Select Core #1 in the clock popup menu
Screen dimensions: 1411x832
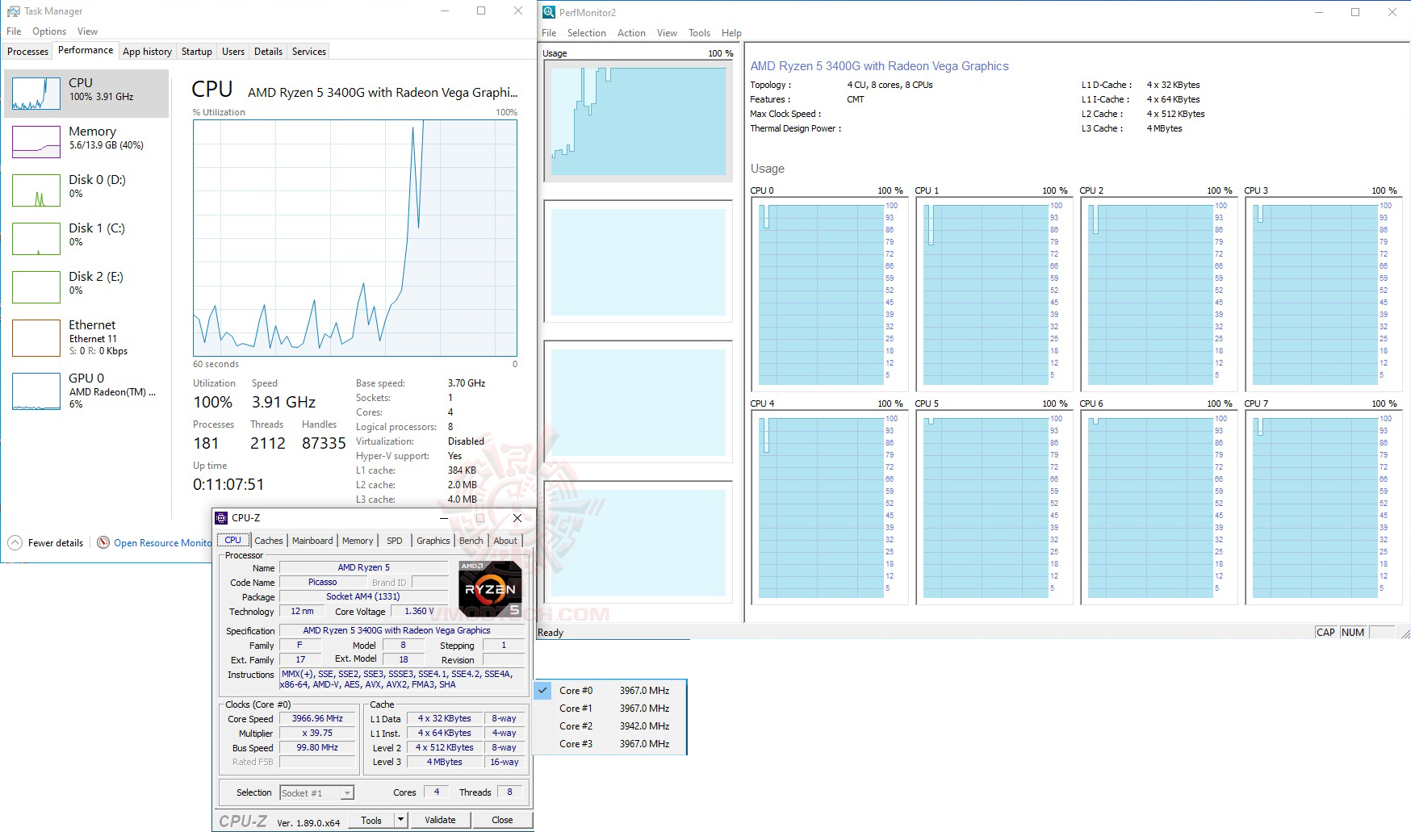click(610, 709)
